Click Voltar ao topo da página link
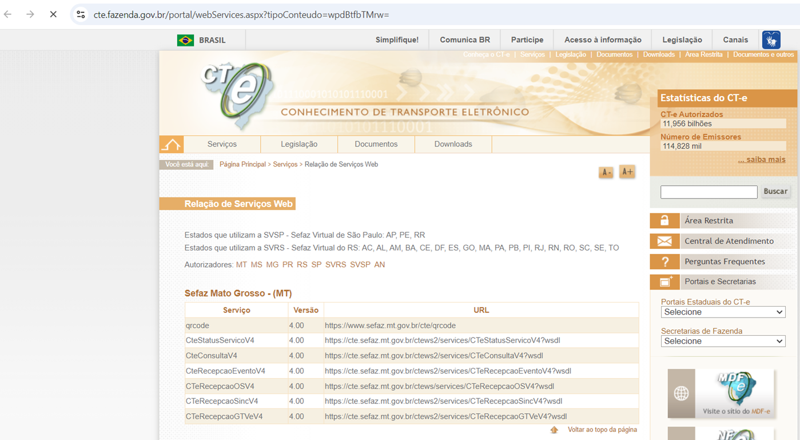This screenshot has width=800, height=440. click(x=602, y=430)
